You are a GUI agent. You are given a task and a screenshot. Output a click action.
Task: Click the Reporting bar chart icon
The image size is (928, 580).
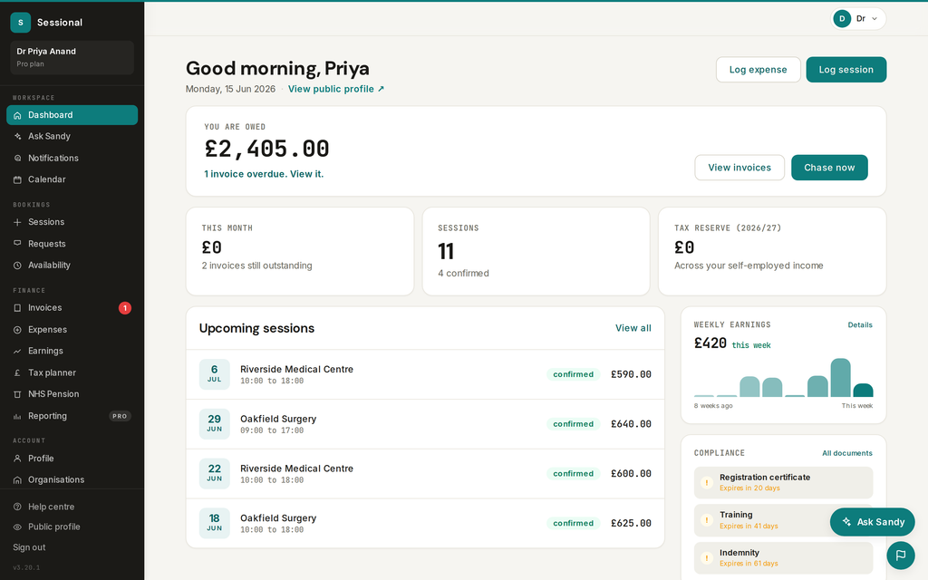[x=17, y=416]
